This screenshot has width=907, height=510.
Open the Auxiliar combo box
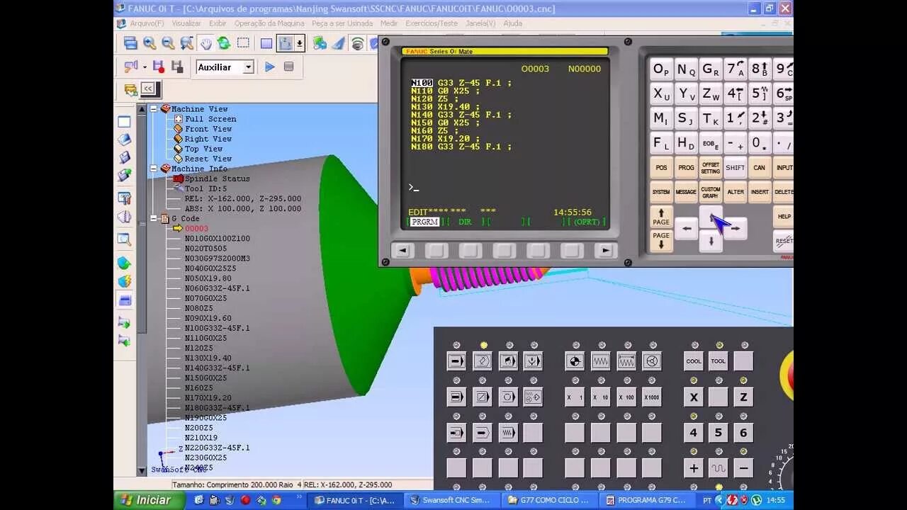point(225,67)
